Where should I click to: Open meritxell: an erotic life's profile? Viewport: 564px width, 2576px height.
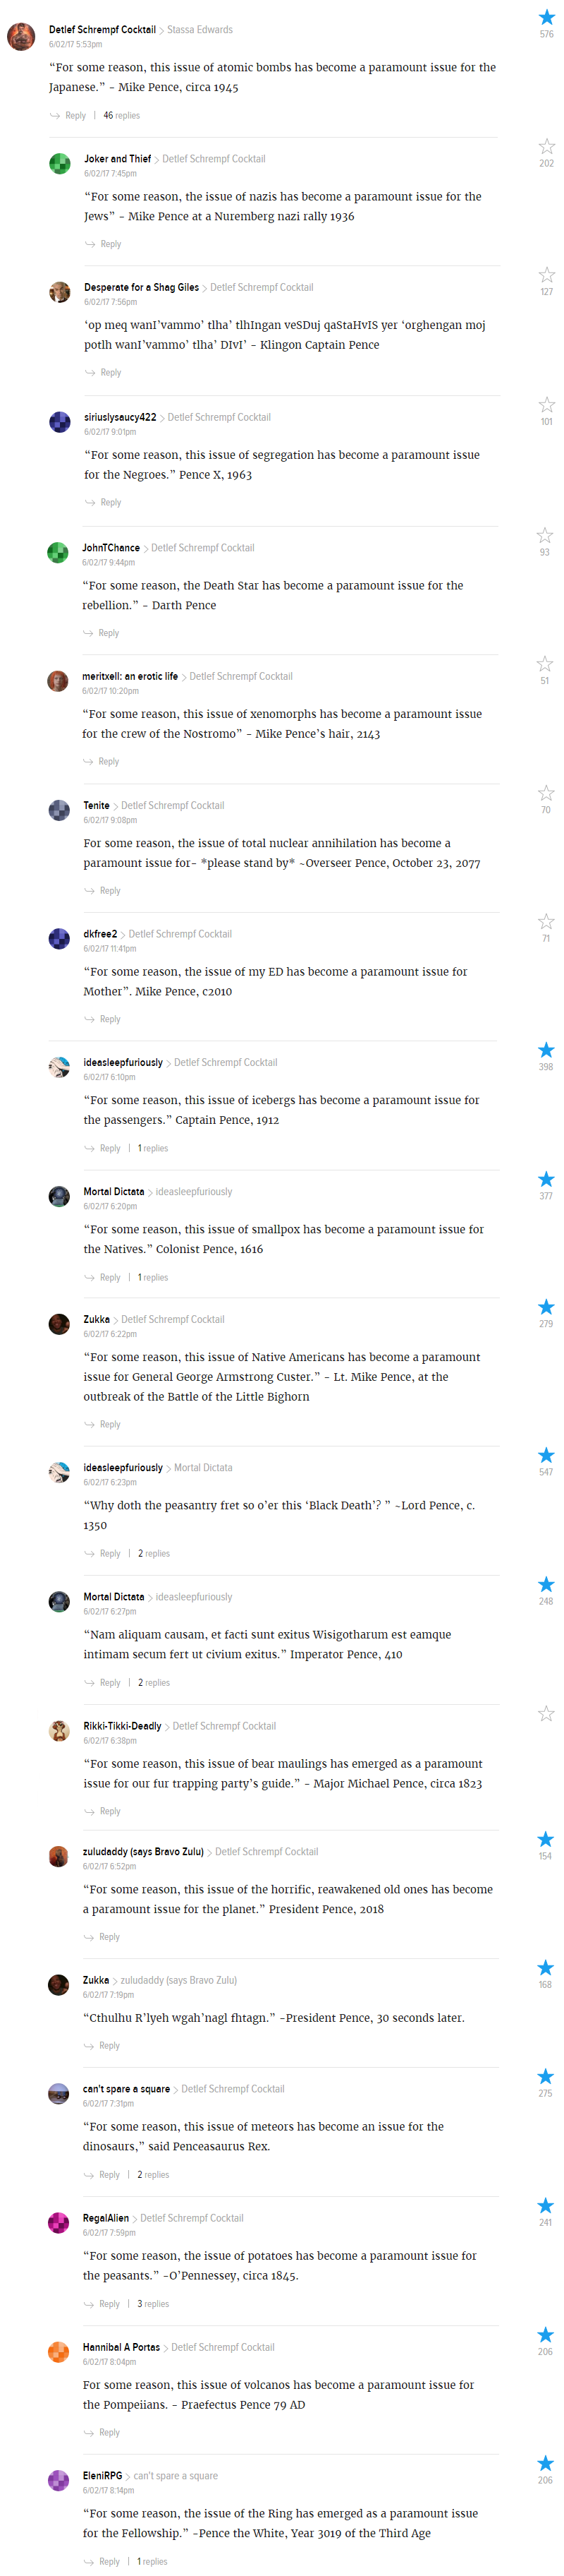tap(130, 676)
